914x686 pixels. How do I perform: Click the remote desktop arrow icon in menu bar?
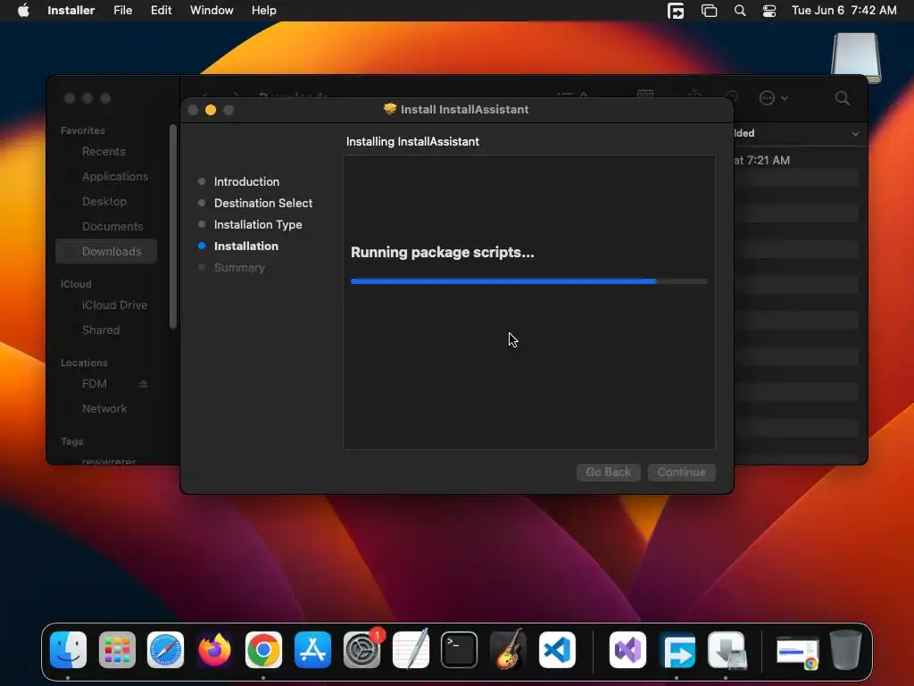pyautogui.click(x=676, y=11)
